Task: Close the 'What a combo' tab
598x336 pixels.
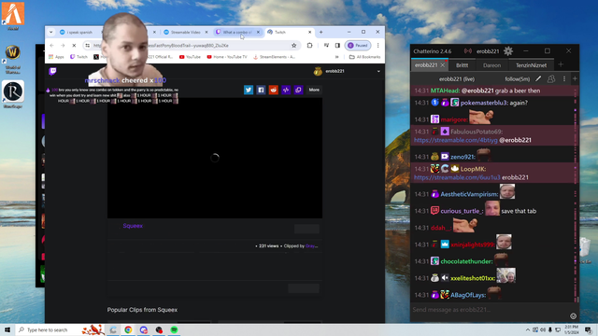Action: [x=258, y=33]
